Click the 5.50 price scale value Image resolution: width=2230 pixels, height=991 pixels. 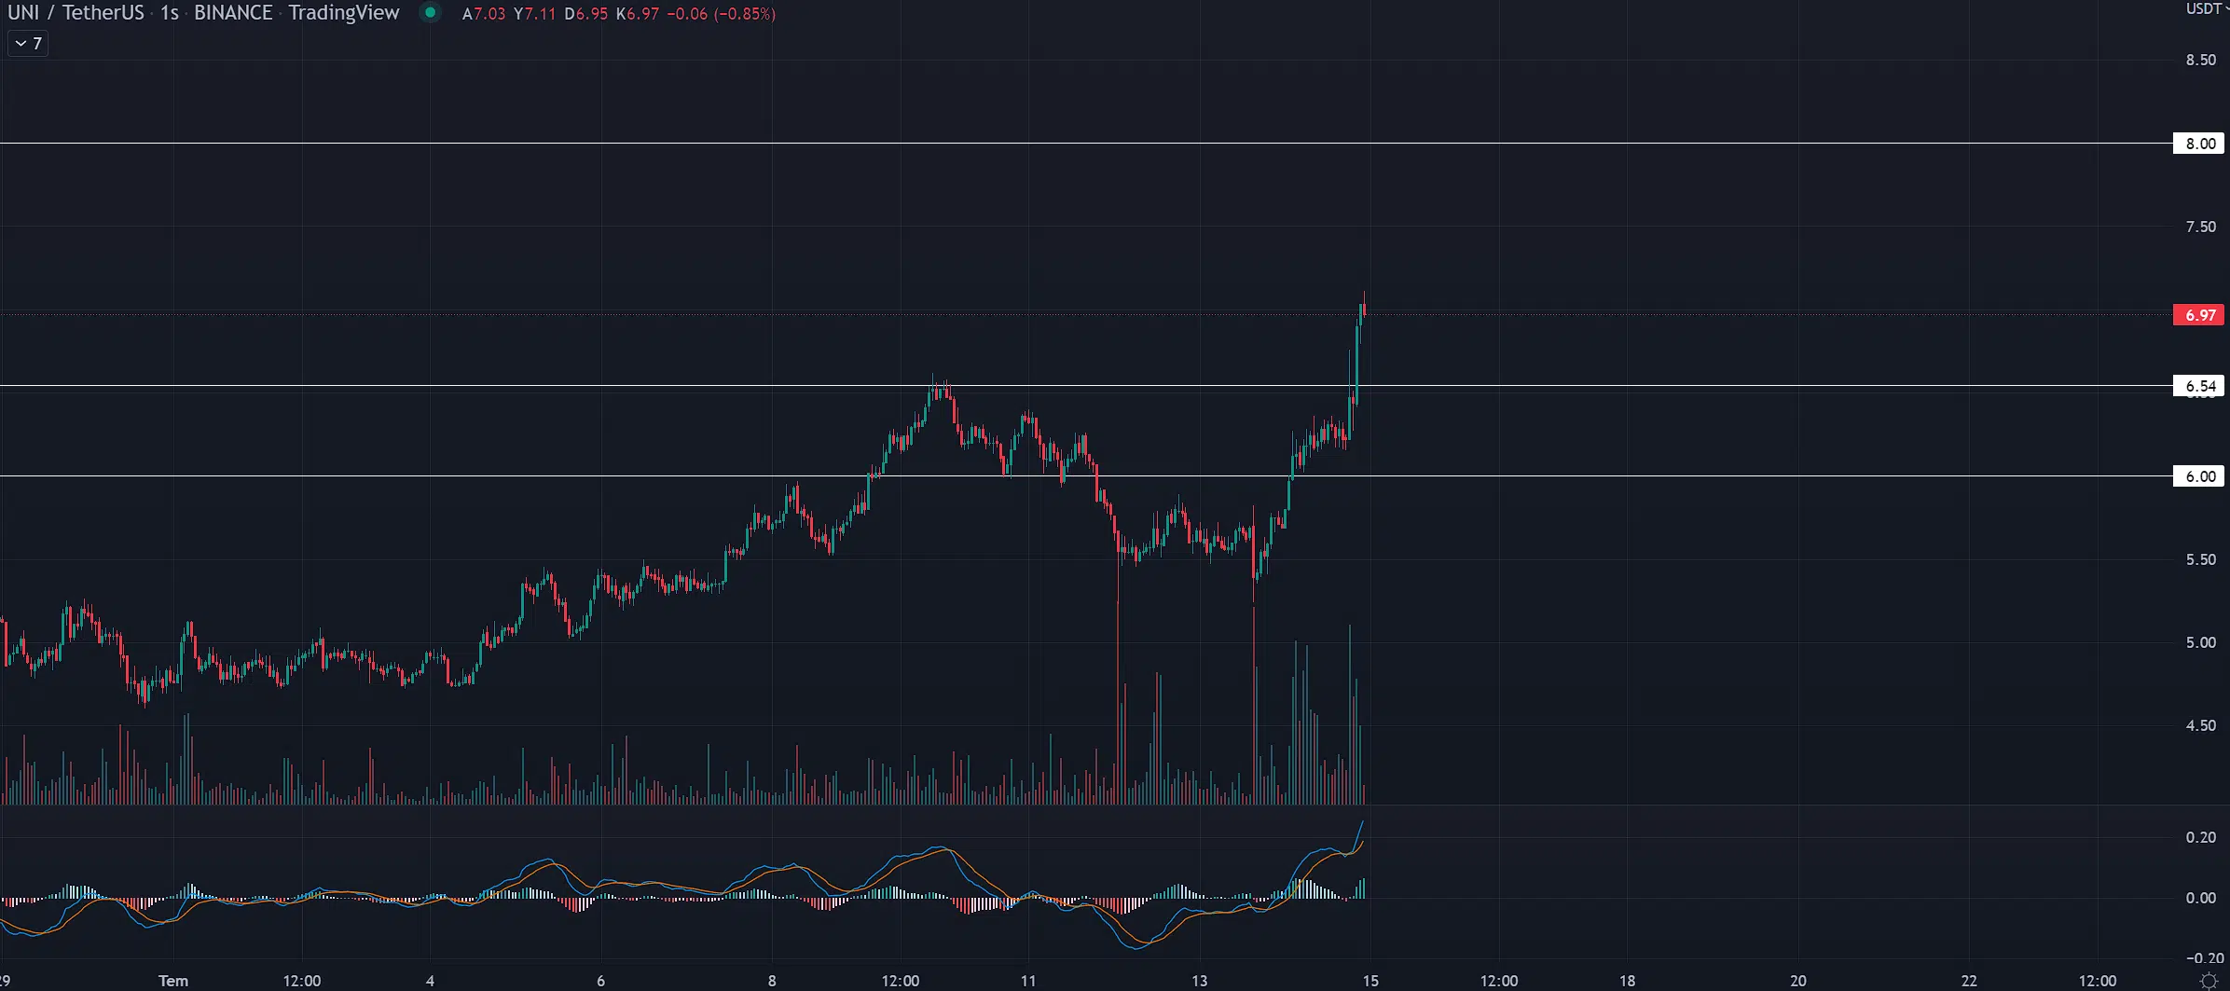(x=2200, y=559)
